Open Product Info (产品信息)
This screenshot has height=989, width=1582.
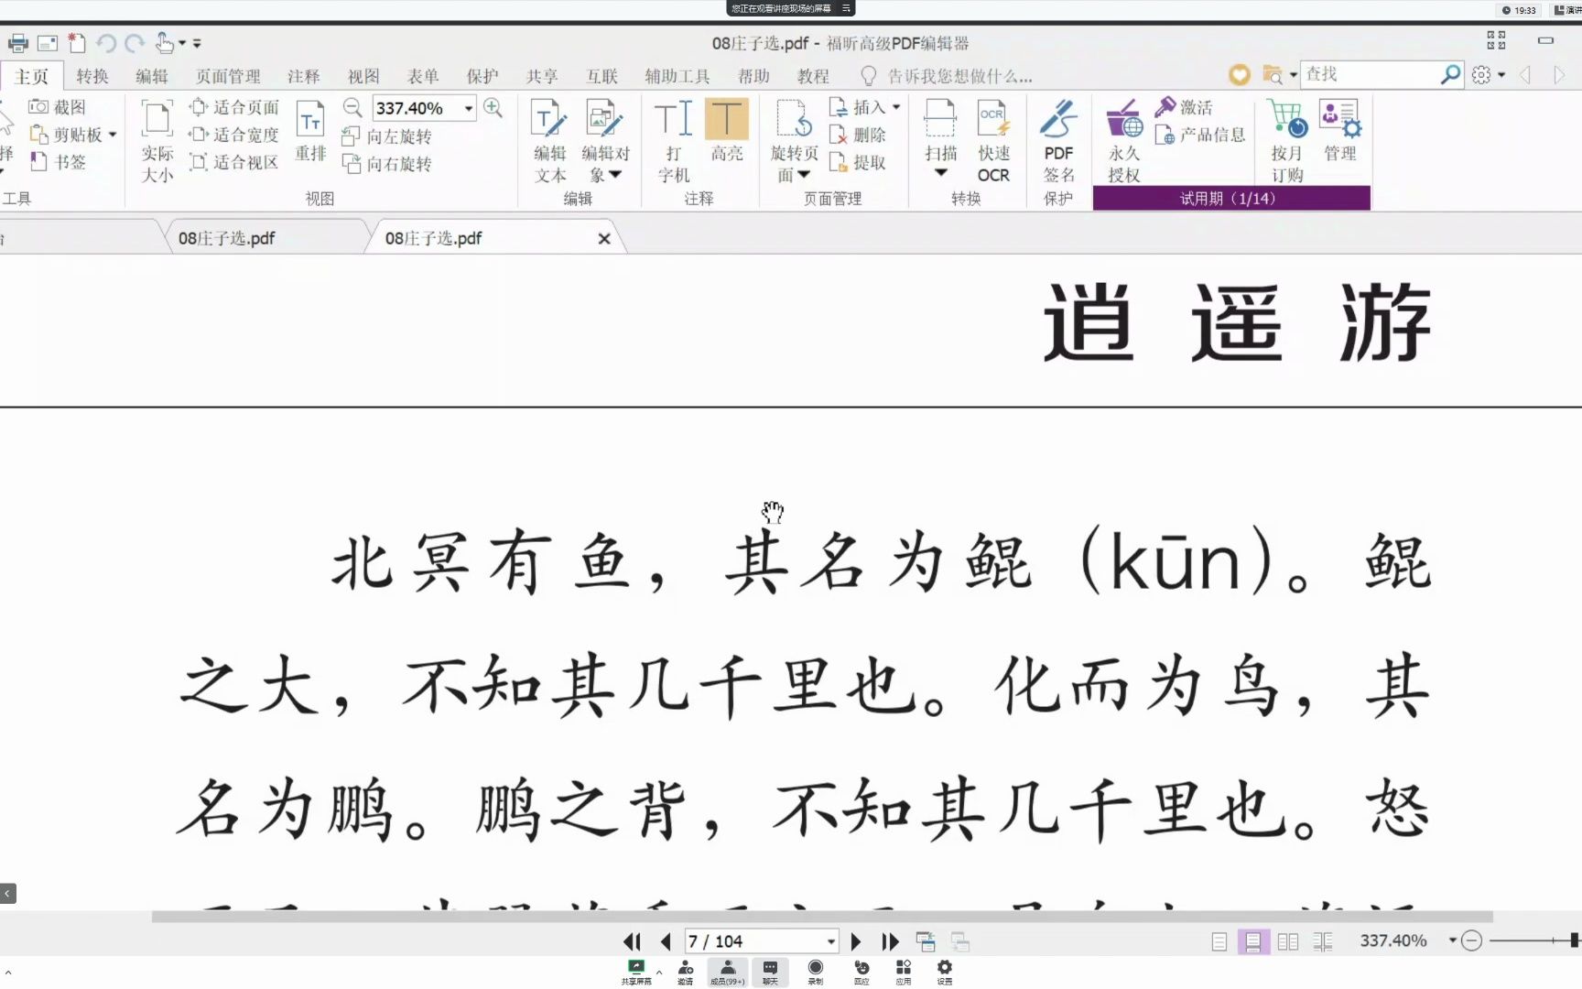coord(1200,135)
